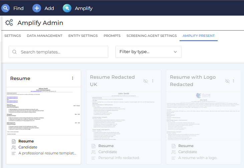The width and height of the screenshot is (244, 168).
Task: Click the Amplify Admin gears icon
Action: (9, 23)
